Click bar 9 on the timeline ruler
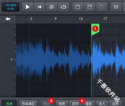 pyautogui.click(x=55, y=19)
